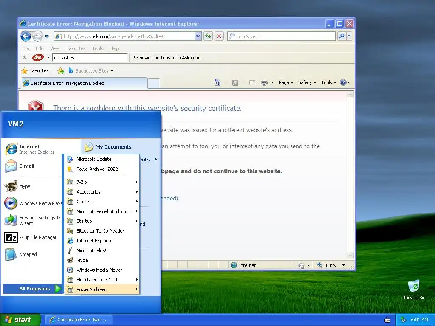Click the blue Help question mark icon
Image resolution: width=435 pixels, height=326 pixels.
(x=343, y=82)
